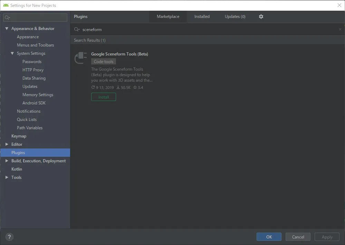Viewport: 345px width, 245px height.
Task: Select Path Variables
Action: (29, 128)
